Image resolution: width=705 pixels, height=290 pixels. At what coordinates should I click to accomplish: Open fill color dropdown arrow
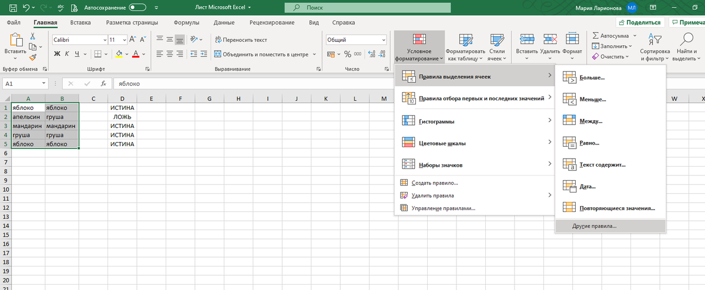coord(127,53)
